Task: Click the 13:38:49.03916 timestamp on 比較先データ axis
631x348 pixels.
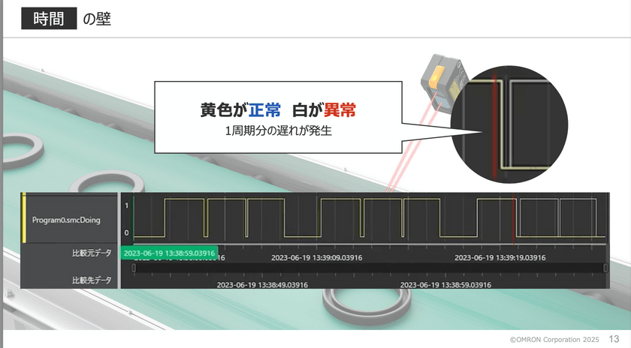Action: (x=262, y=285)
